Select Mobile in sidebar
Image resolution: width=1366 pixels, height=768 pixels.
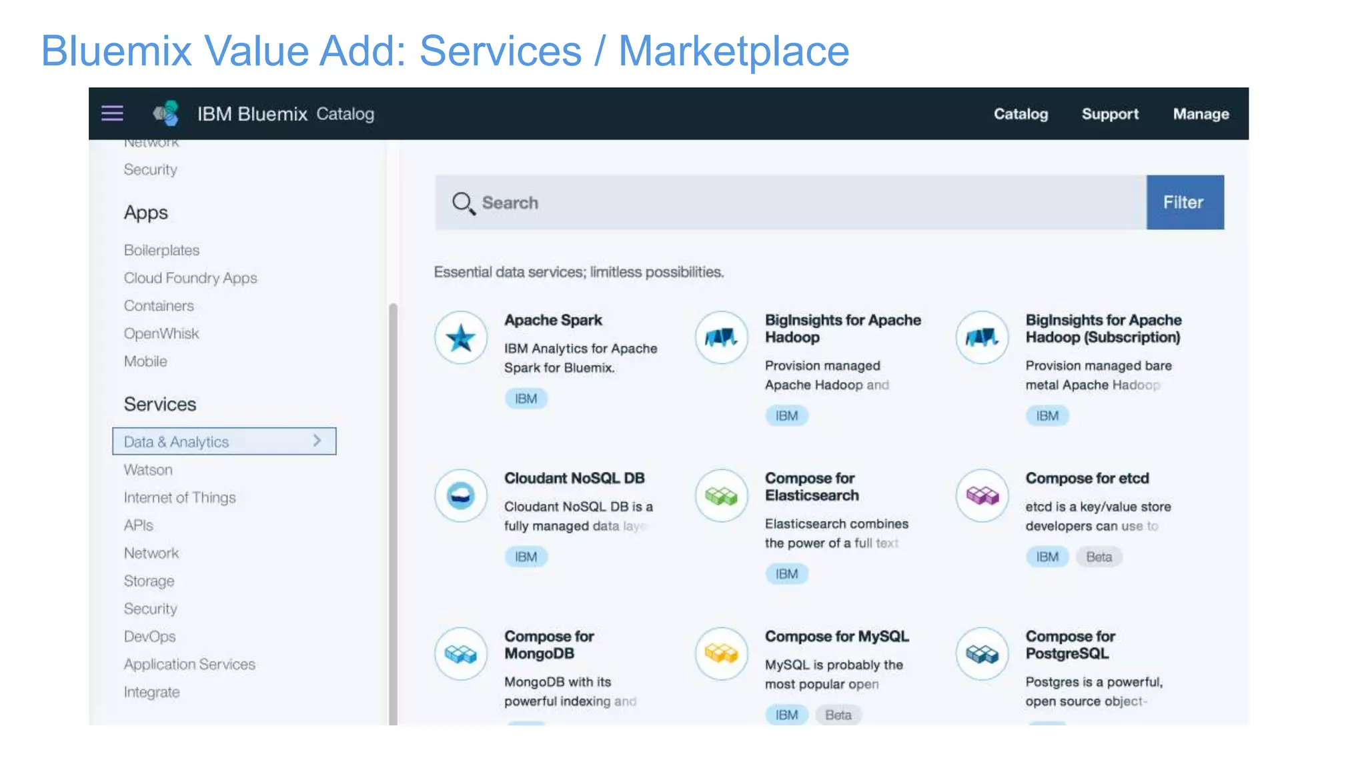click(145, 361)
